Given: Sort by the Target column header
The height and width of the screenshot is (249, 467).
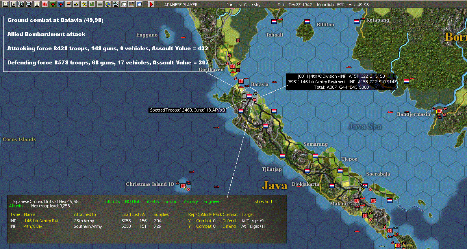Looking at the screenshot, I should pyautogui.click(x=248, y=214).
